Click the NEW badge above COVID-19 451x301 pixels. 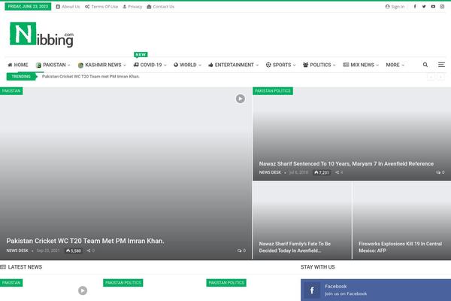141,54
